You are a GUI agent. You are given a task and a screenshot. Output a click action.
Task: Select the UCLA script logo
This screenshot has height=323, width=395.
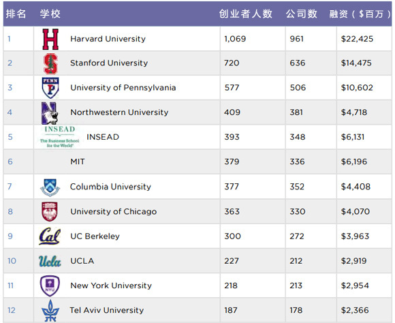[50, 261]
